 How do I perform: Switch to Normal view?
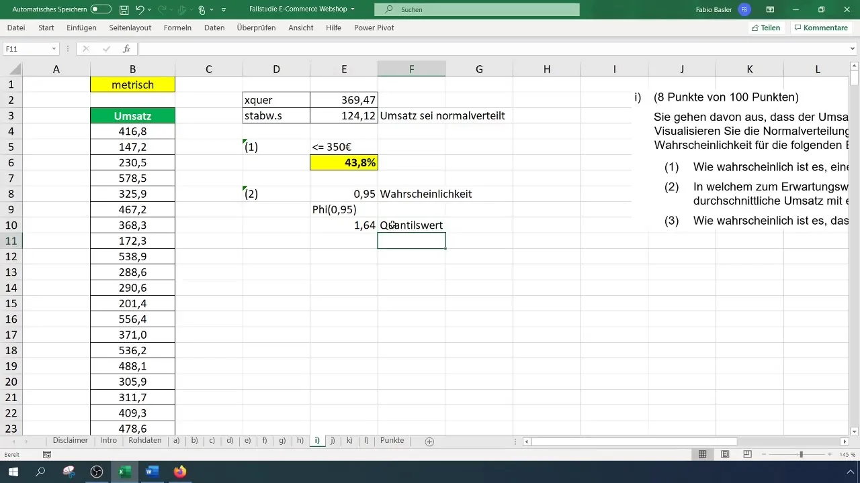pos(703,454)
